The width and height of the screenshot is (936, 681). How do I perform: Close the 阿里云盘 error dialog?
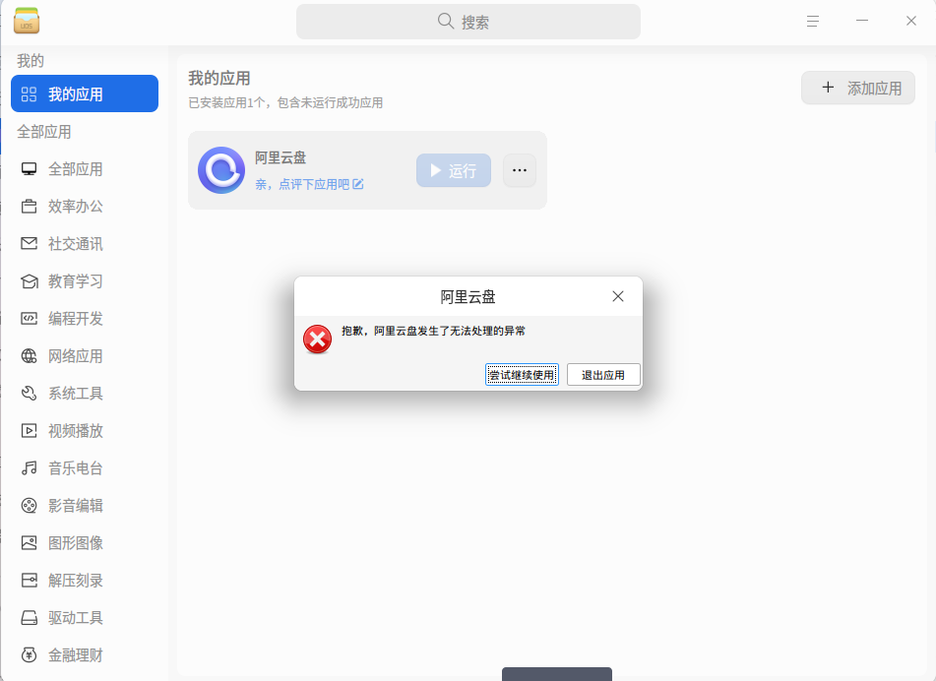coord(618,296)
